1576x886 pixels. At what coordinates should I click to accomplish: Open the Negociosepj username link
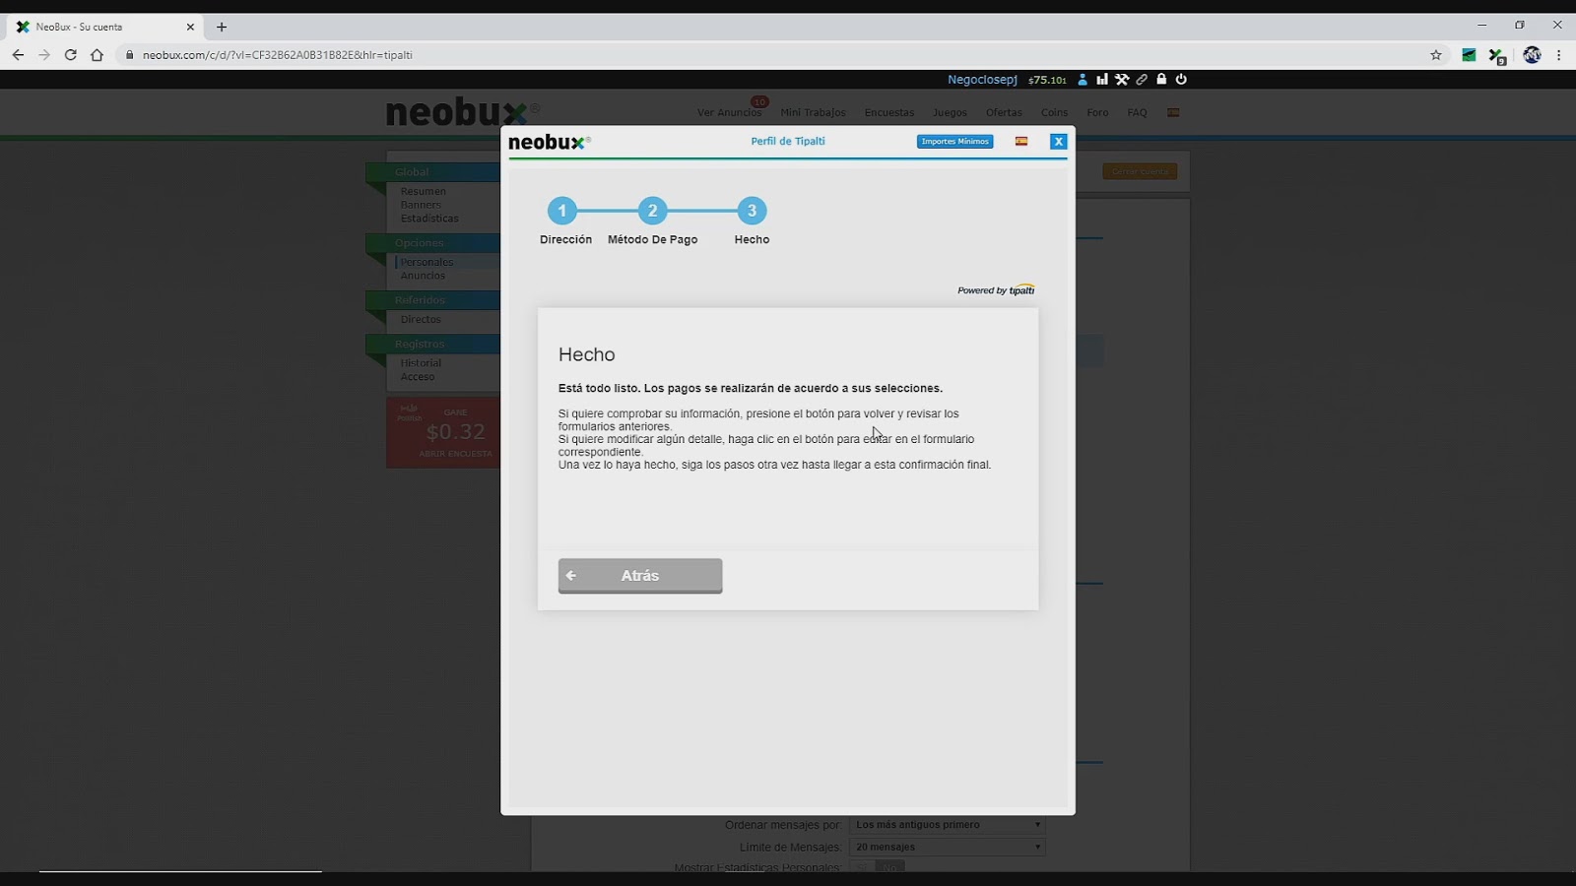click(x=982, y=80)
